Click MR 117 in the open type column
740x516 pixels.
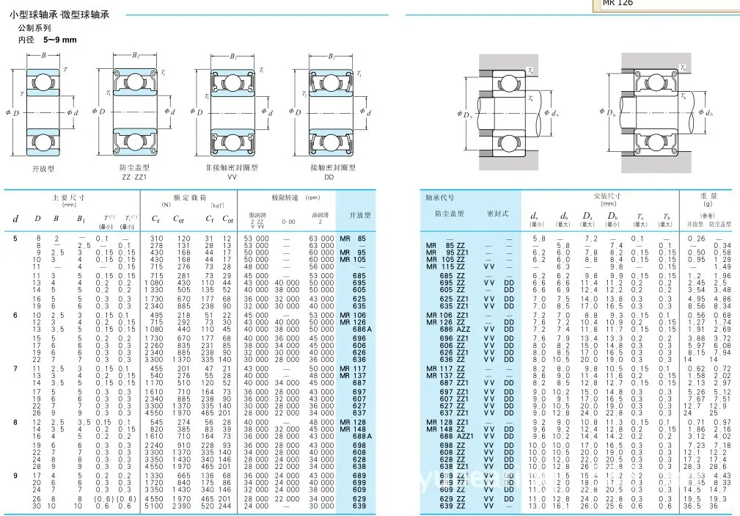[x=353, y=368]
